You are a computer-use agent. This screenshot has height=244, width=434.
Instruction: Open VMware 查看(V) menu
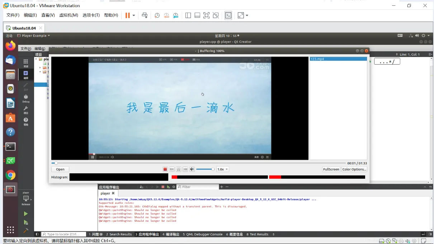tap(48, 15)
